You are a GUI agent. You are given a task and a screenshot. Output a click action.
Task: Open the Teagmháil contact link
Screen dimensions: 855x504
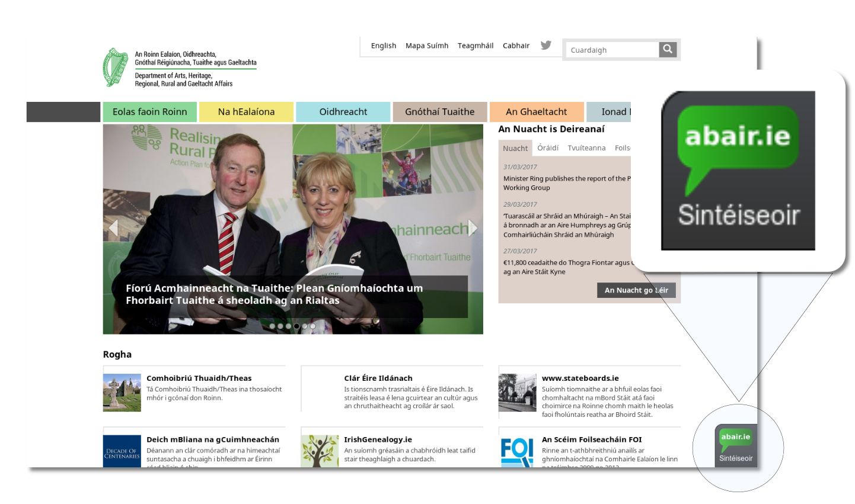(x=475, y=46)
